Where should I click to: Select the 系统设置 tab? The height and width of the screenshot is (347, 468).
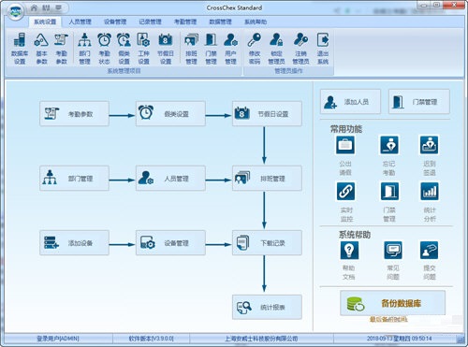(45, 22)
